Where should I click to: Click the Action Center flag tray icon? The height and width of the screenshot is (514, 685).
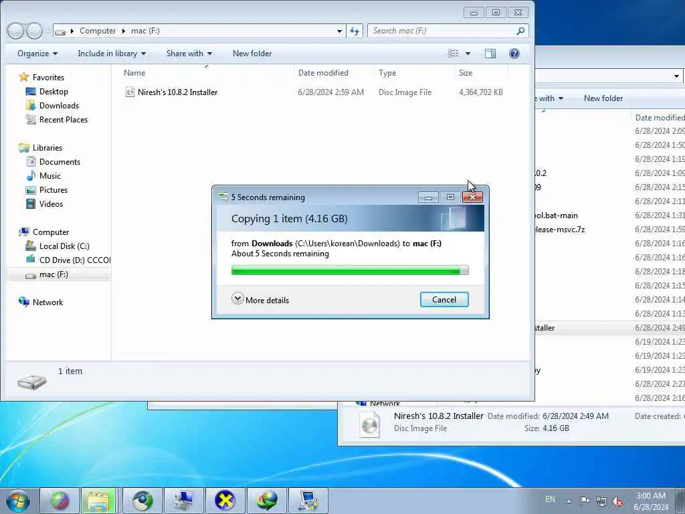(585, 501)
